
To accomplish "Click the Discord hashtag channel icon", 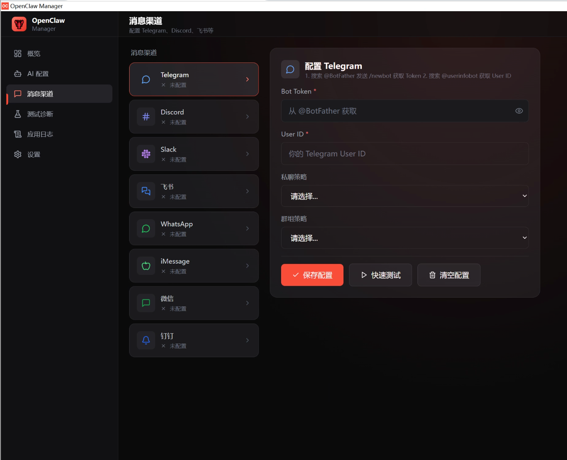I will pyautogui.click(x=146, y=117).
